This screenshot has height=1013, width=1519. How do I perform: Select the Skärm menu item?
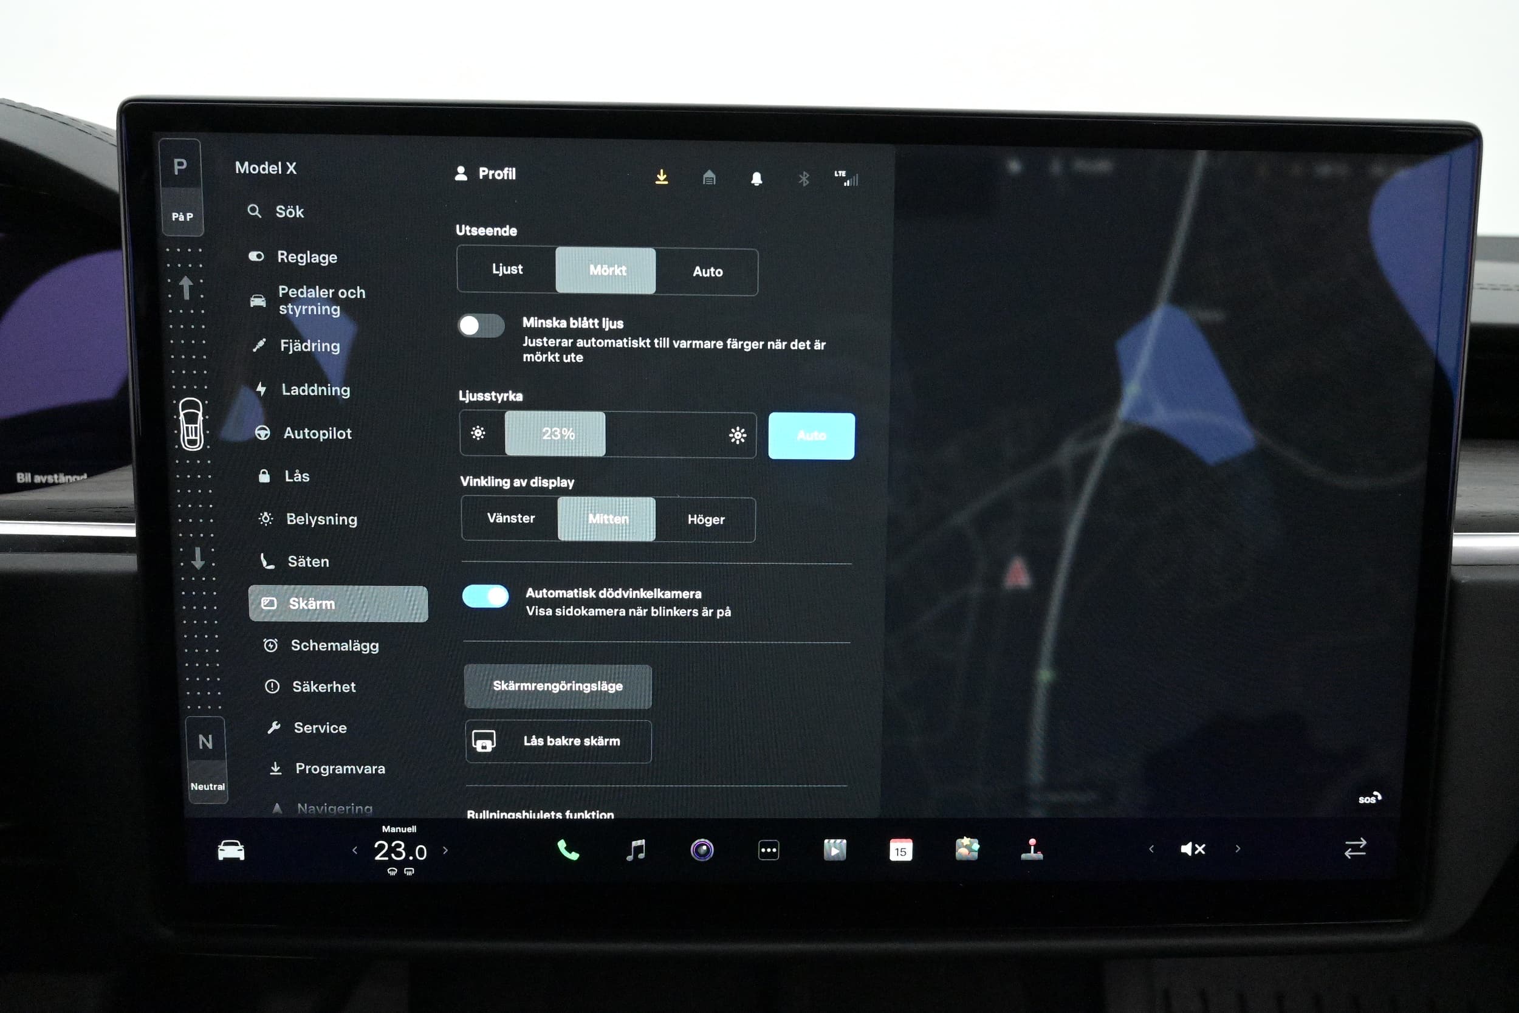point(338,603)
